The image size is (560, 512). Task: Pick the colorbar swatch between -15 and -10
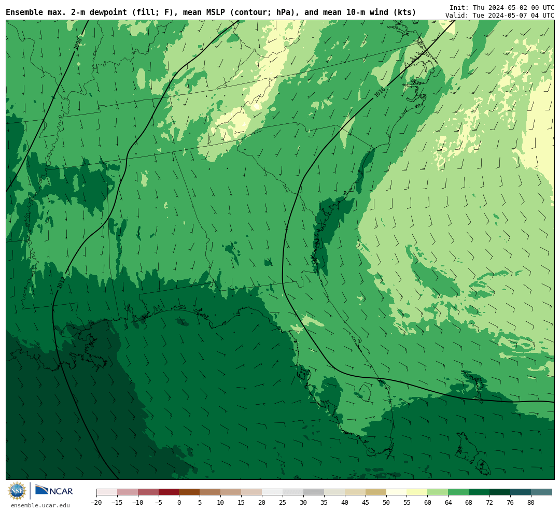tap(128, 492)
